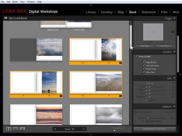Uncheck the Page Bleed guide
Image resolution: width=182 pixels, height=136 pixels.
point(144,62)
